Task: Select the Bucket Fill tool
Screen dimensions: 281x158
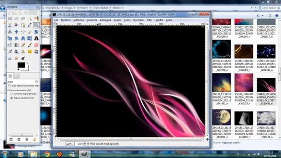Action: click(10, 45)
